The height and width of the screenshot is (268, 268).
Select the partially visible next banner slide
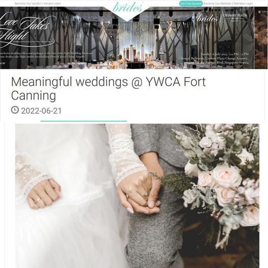click(x=261, y=38)
